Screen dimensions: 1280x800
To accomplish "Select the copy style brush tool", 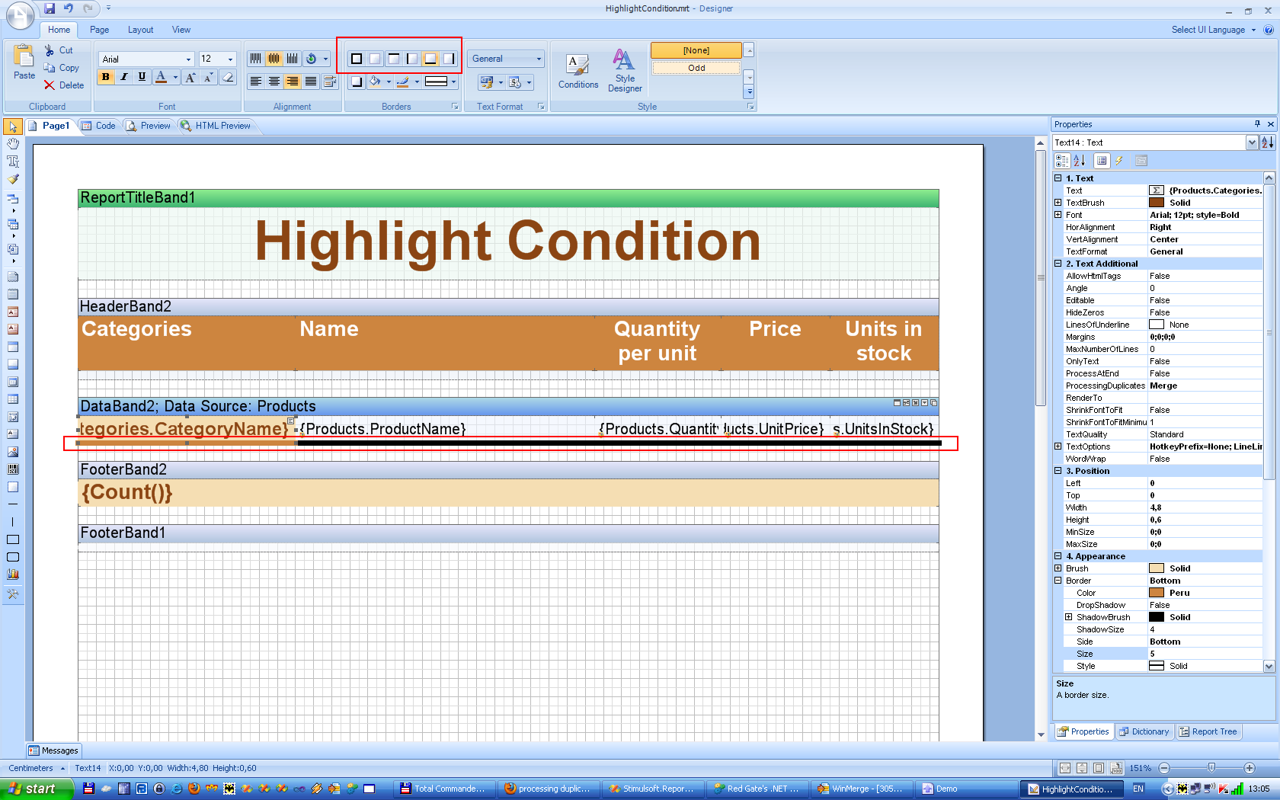I will [x=13, y=179].
